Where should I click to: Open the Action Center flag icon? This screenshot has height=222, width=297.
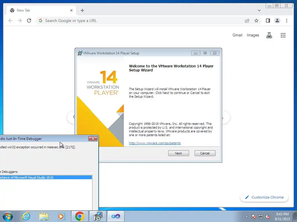point(254,217)
